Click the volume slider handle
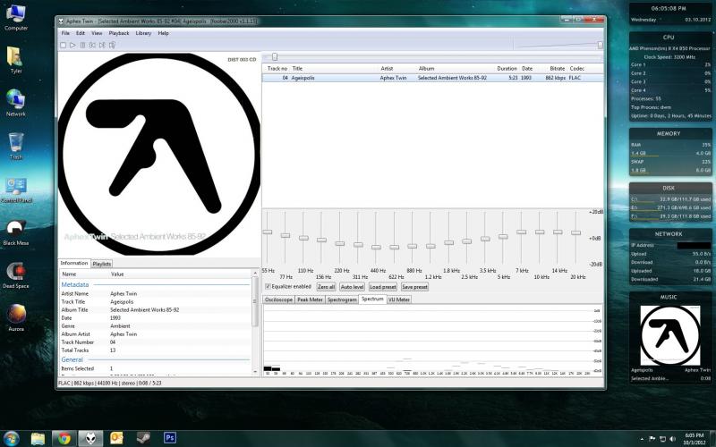Screen dimensions: 716x447 pyautogui.click(x=600, y=45)
